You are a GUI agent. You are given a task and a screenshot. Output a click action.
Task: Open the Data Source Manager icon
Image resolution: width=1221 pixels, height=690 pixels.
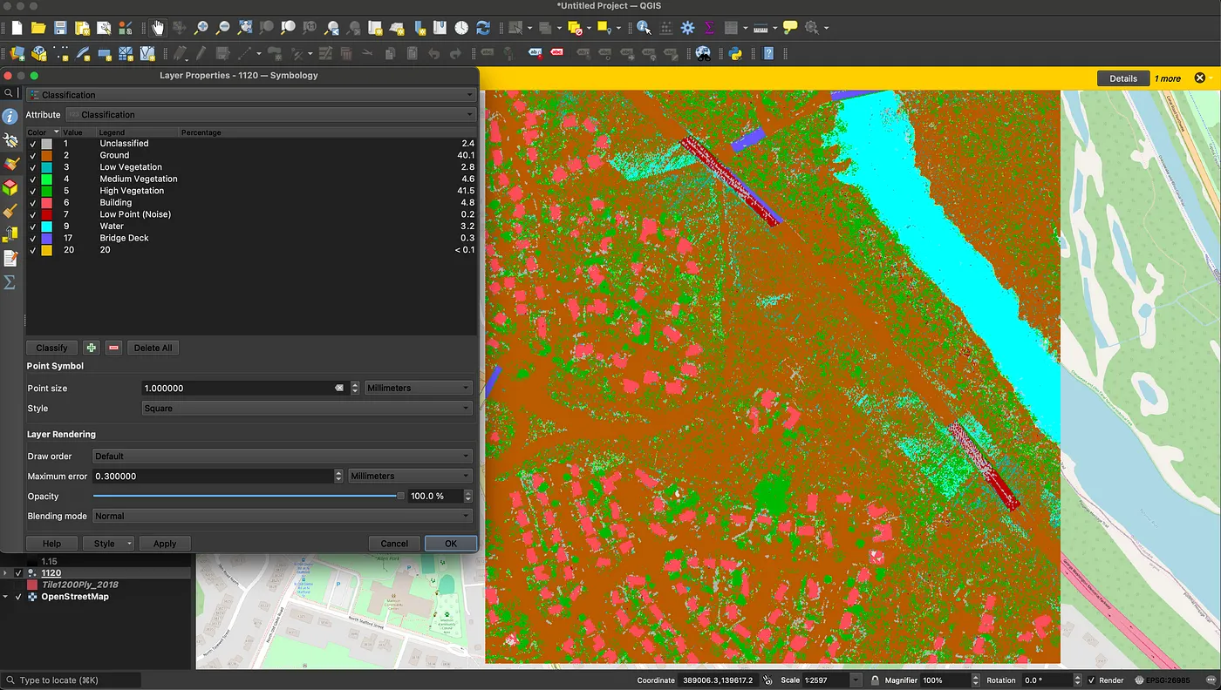click(x=17, y=53)
